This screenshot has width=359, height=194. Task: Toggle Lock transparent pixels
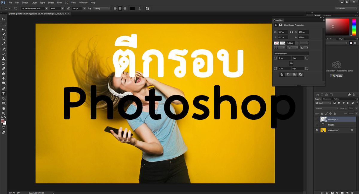[x=322, y=114]
